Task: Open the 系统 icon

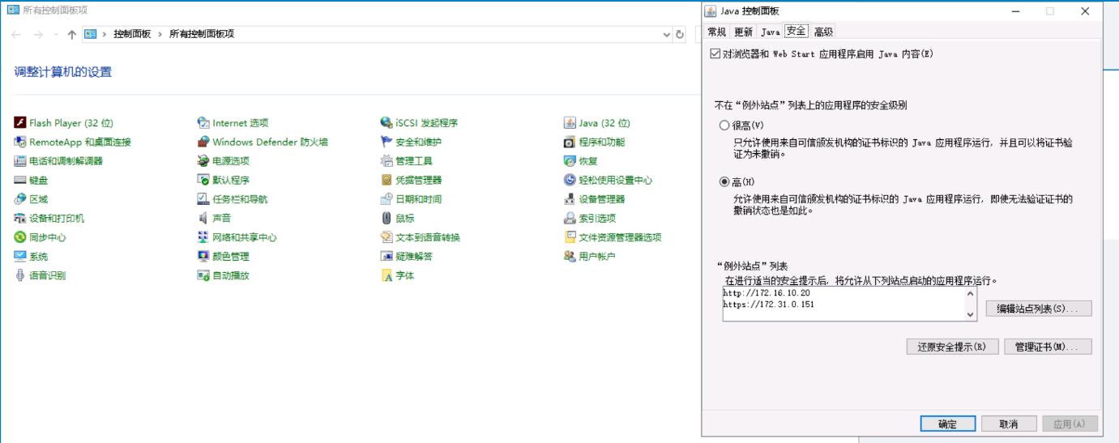Action: click(20, 256)
